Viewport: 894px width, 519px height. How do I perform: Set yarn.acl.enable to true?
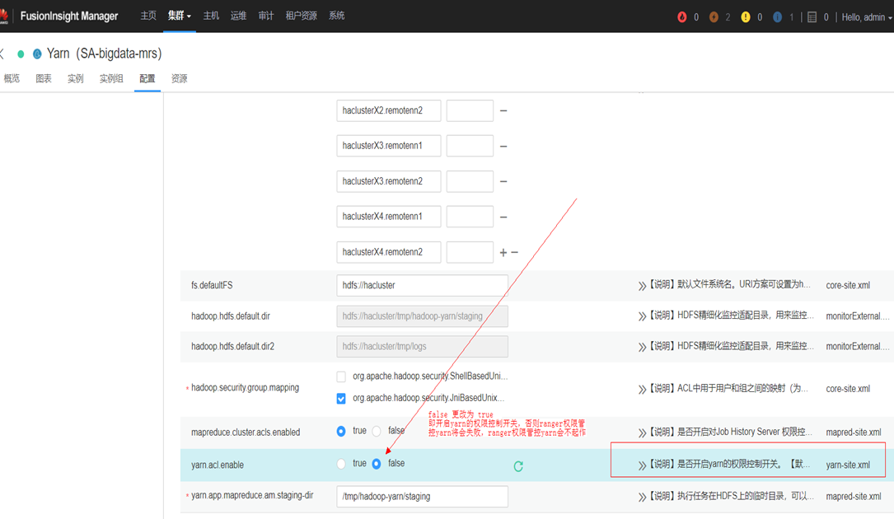tap(341, 464)
